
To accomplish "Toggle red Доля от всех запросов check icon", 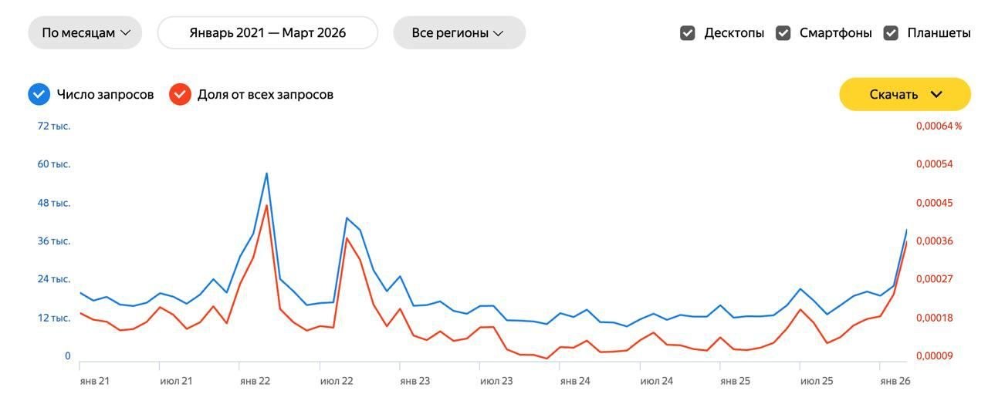I will 180,94.
